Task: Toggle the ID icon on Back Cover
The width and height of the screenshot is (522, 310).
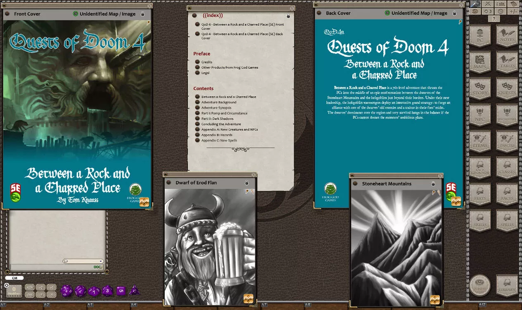Action: [x=387, y=13]
